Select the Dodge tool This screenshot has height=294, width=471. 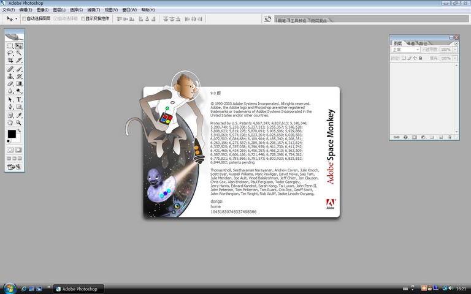point(19,91)
